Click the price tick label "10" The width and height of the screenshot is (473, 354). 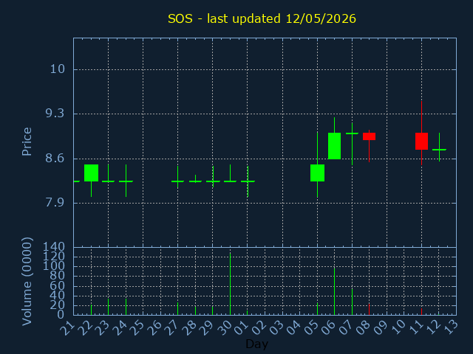coord(58,69)
